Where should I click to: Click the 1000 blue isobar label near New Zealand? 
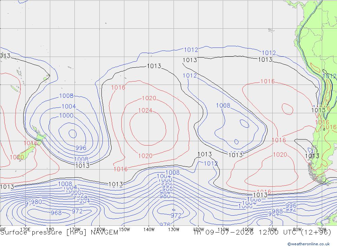[66, 116]
